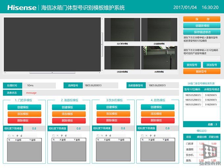
Task: Click the 阈值分数 column header
Action: [x=202, y=137]
